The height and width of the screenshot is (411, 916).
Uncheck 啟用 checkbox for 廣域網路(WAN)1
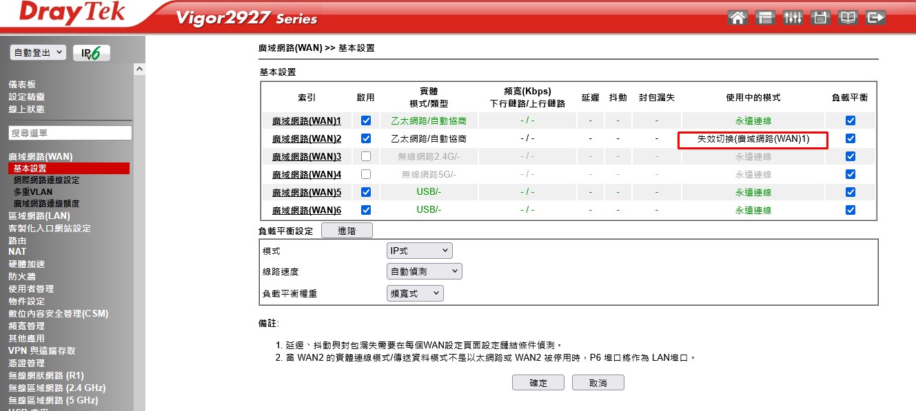[366, 120]
